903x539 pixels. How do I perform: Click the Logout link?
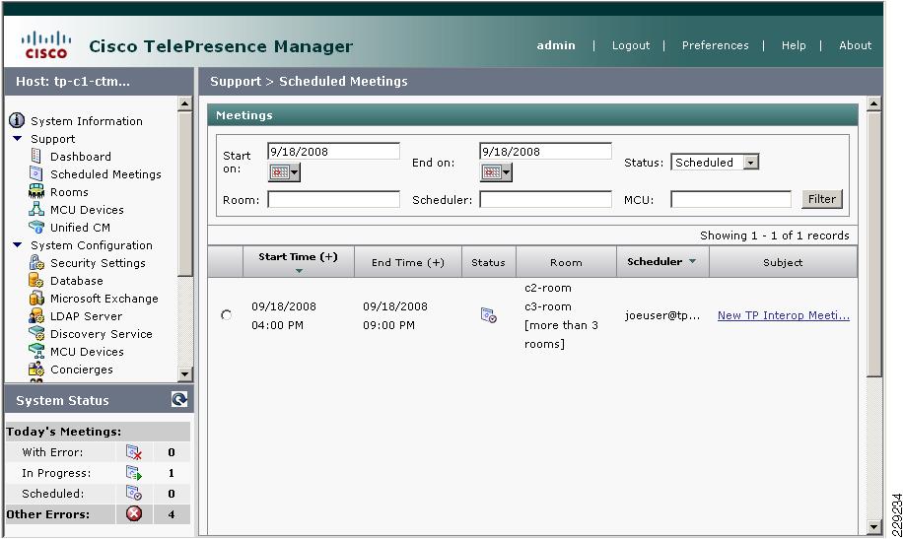pyautogui.click(x=631, y=45)
